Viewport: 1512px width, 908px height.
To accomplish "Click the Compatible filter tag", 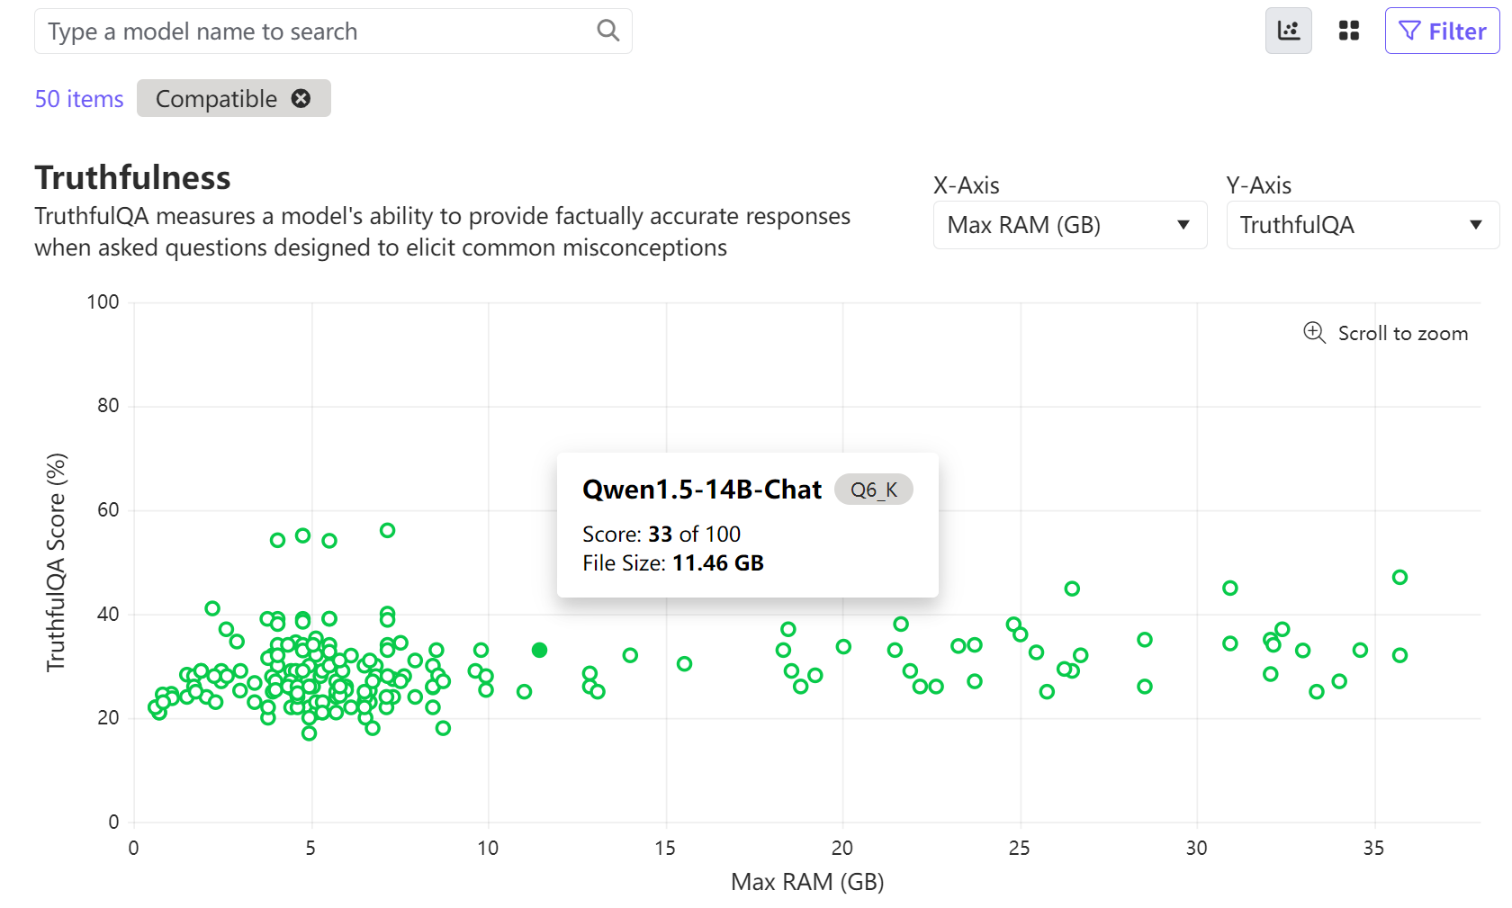I will (216, 99).
